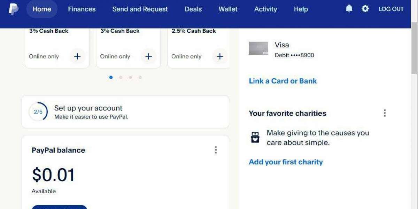This screenshot has width=418, height=209.
Task: Add the second 3% Cash Back offer
Action: (149, 56)
